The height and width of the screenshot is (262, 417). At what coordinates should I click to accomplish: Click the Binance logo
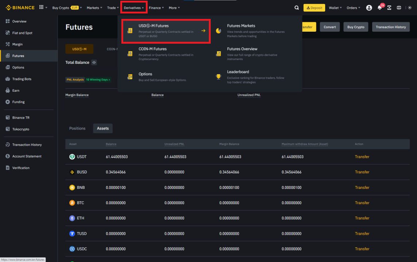click(20, 8)
